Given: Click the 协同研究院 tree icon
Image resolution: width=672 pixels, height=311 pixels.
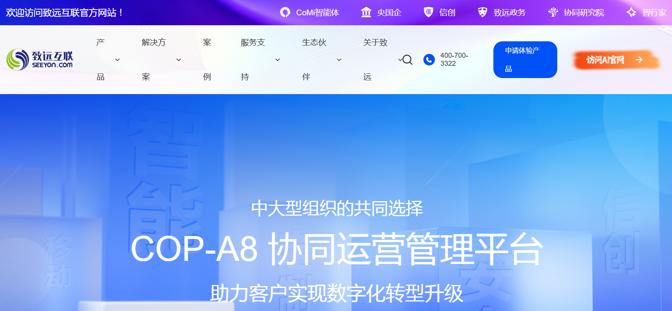Looking at the screenshot, I should 553,13.
